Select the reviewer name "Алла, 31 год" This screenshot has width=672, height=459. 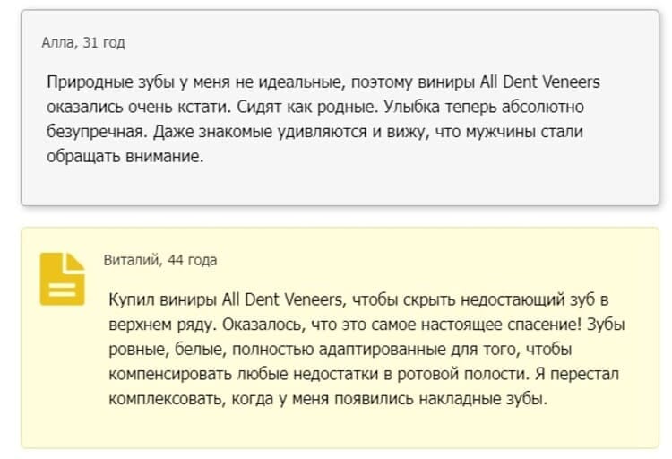tap(83, 42)
